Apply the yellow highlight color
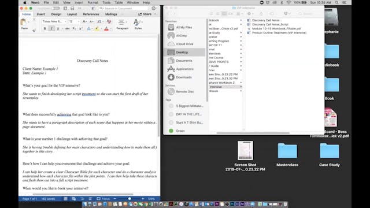Image resolution: width=370 pixels, height=208 pixels. tap(97, 28)
